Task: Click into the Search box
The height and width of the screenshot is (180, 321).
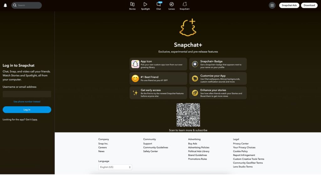Action: [29, 5]
